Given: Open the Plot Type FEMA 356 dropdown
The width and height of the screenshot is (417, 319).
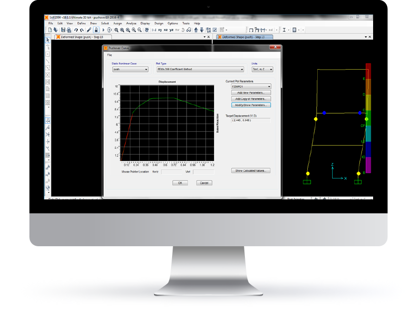Looking at the screenshot, I should [200, 69].
